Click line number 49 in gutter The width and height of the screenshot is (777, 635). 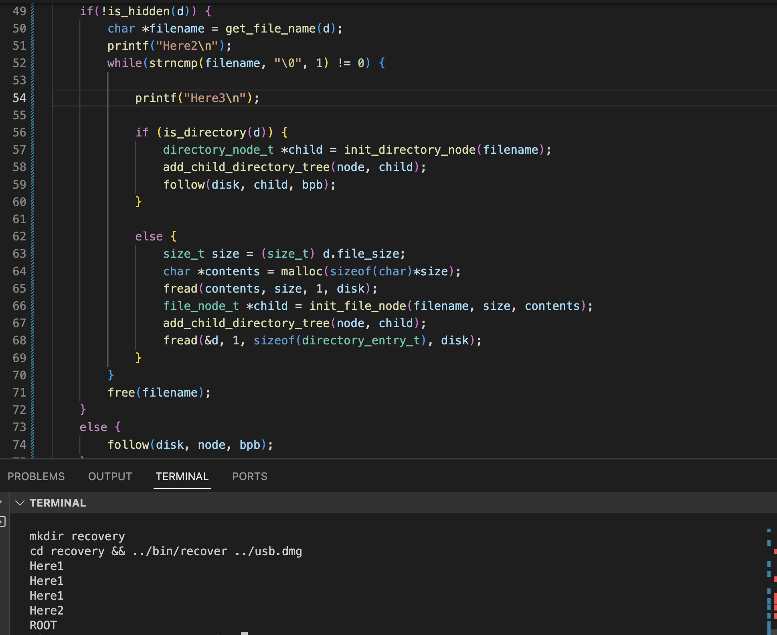19,11
